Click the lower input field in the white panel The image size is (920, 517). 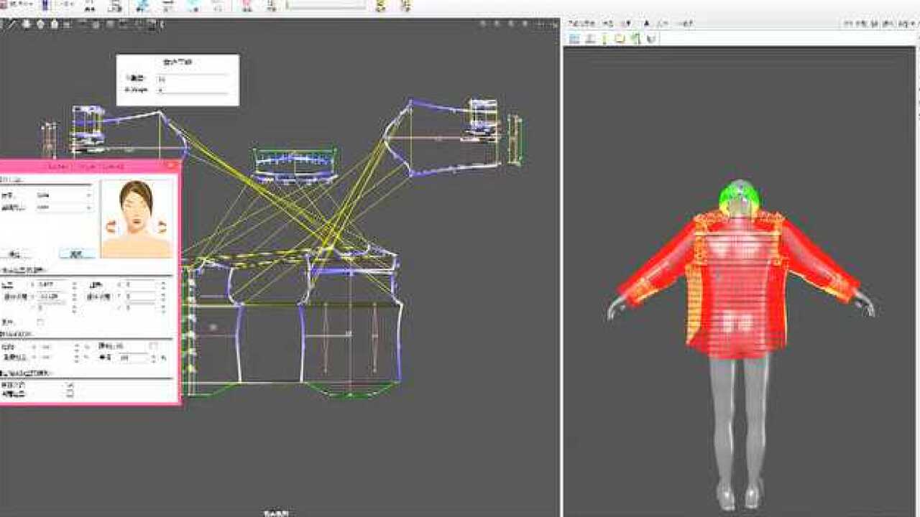coord(193,90)
